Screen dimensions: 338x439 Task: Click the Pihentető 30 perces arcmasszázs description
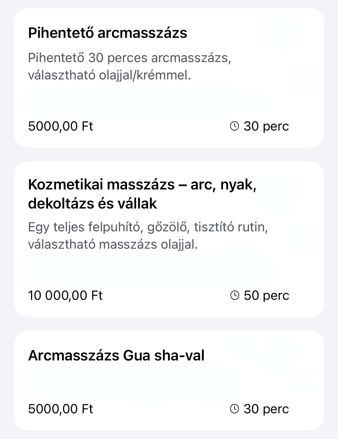(x=129, y=67)
